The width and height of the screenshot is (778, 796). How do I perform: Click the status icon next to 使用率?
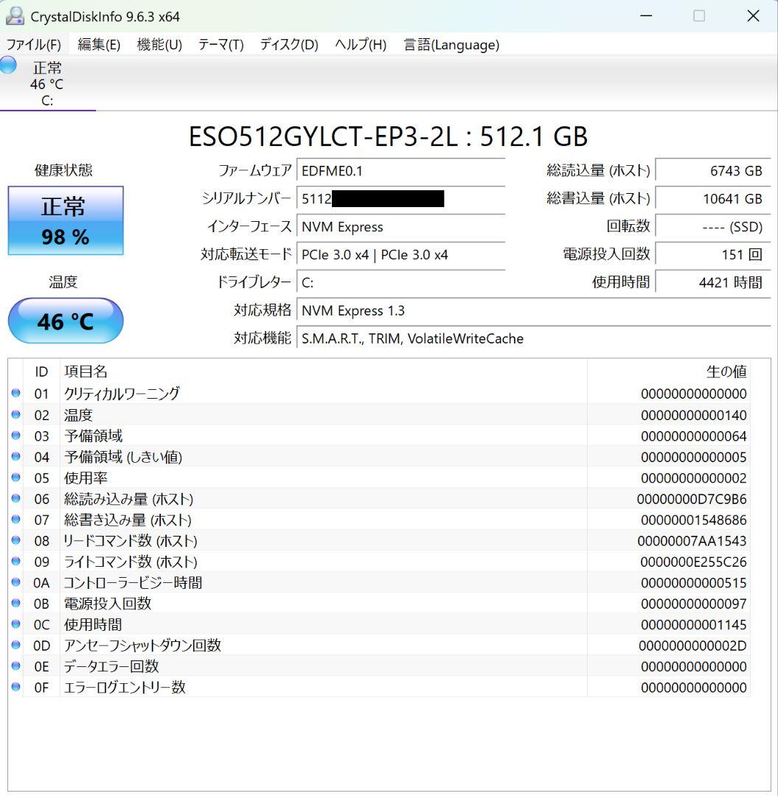[x=15, y=477]
